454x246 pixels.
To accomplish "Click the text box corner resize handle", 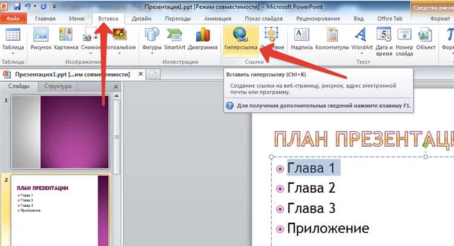I will (271, 157).
